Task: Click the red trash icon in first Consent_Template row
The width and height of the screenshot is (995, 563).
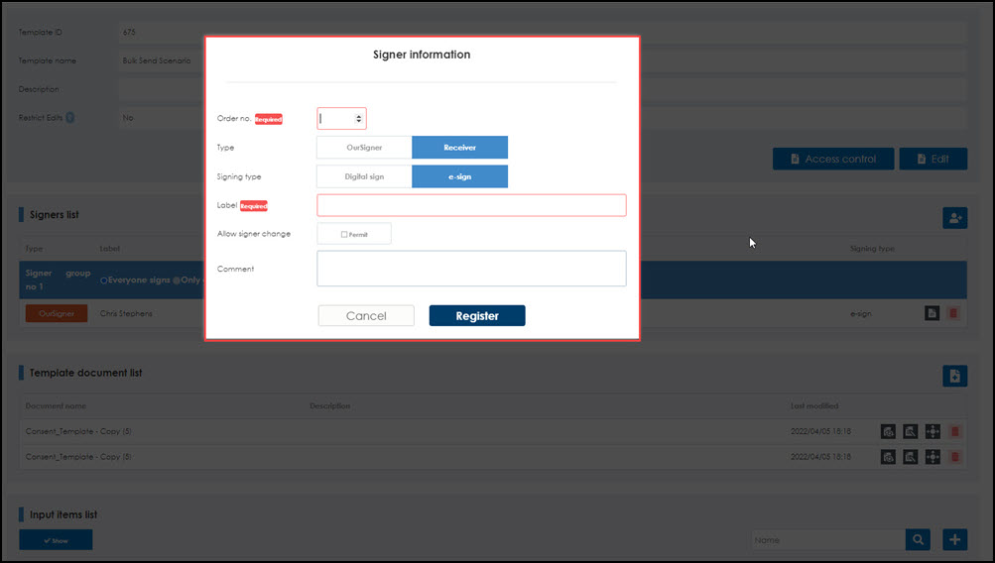Action: (954, 432)
